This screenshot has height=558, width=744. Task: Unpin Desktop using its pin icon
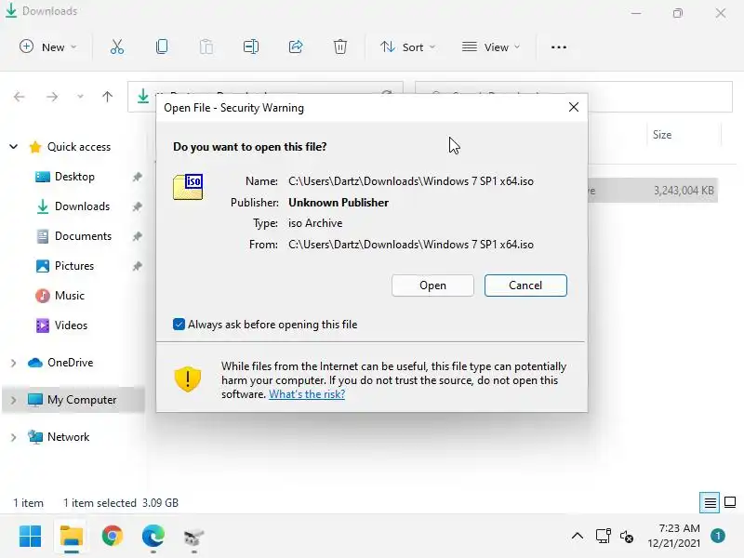(137, 177)
